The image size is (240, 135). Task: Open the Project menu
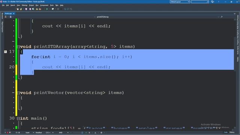31,5
